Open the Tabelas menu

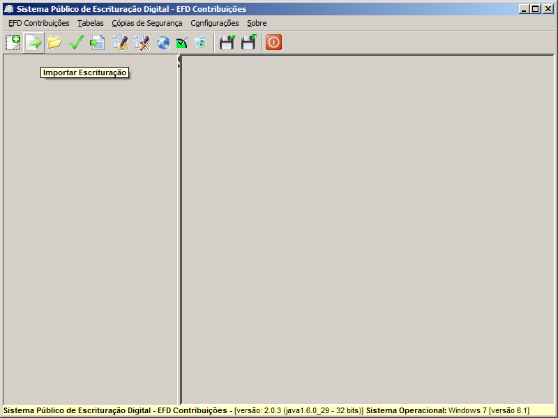tap(91, 23)
